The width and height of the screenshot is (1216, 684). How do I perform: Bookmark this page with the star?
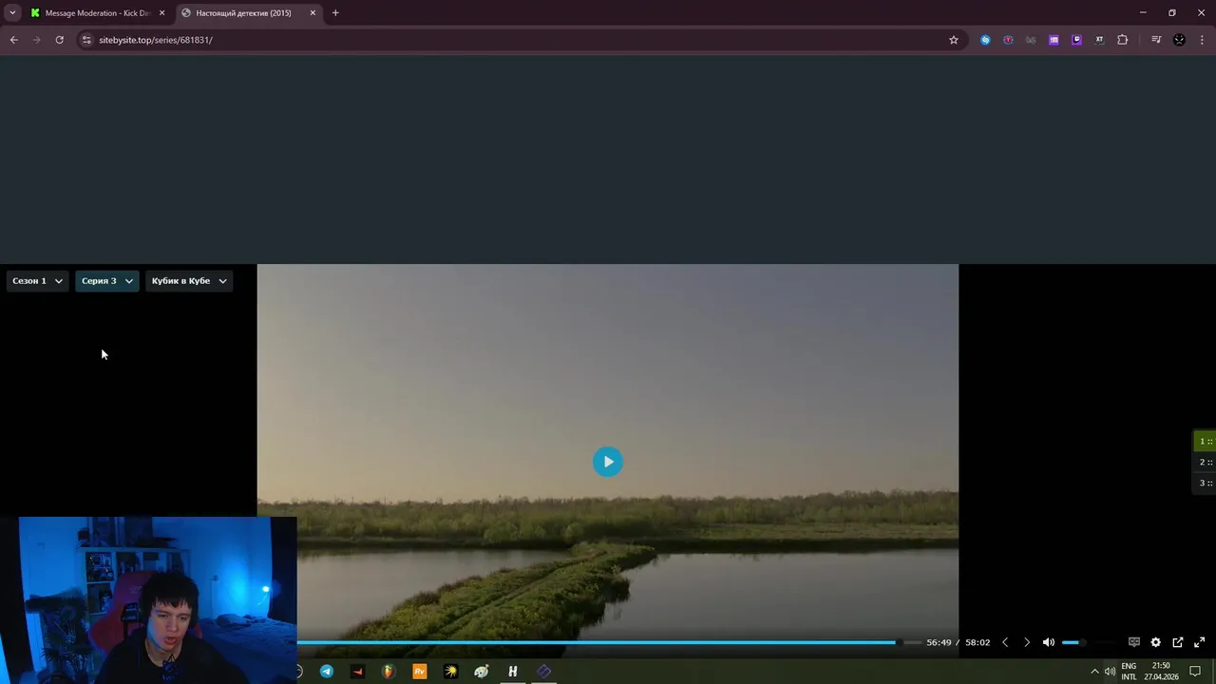[954, 40]
